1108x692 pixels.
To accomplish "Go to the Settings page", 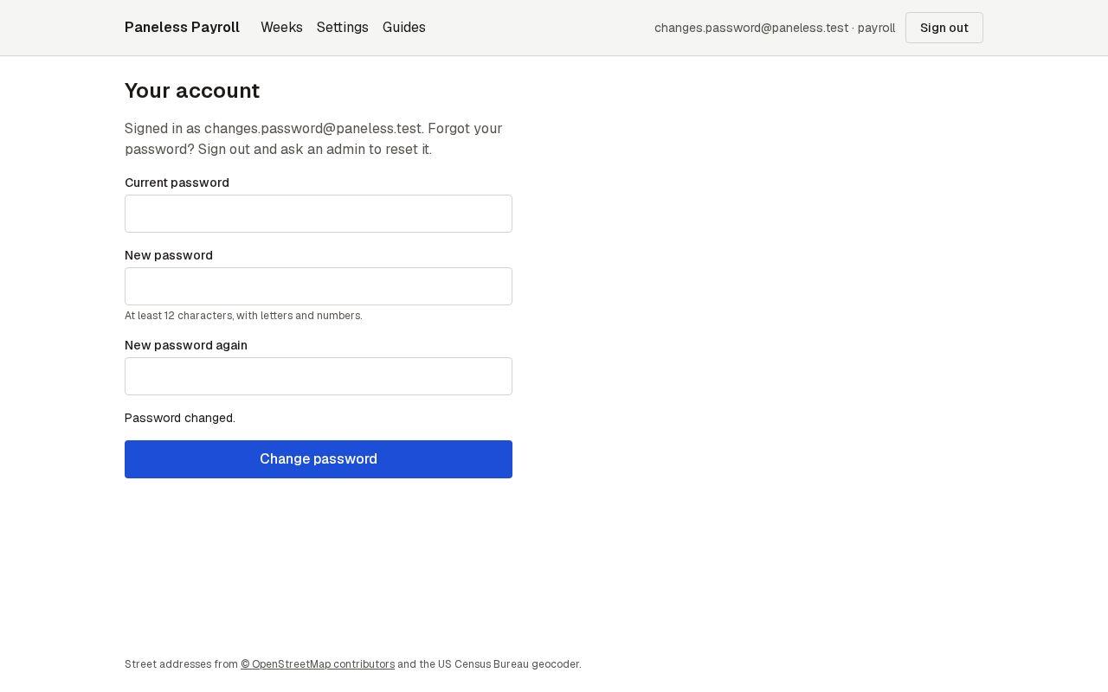I will click(x=343, y=28).
